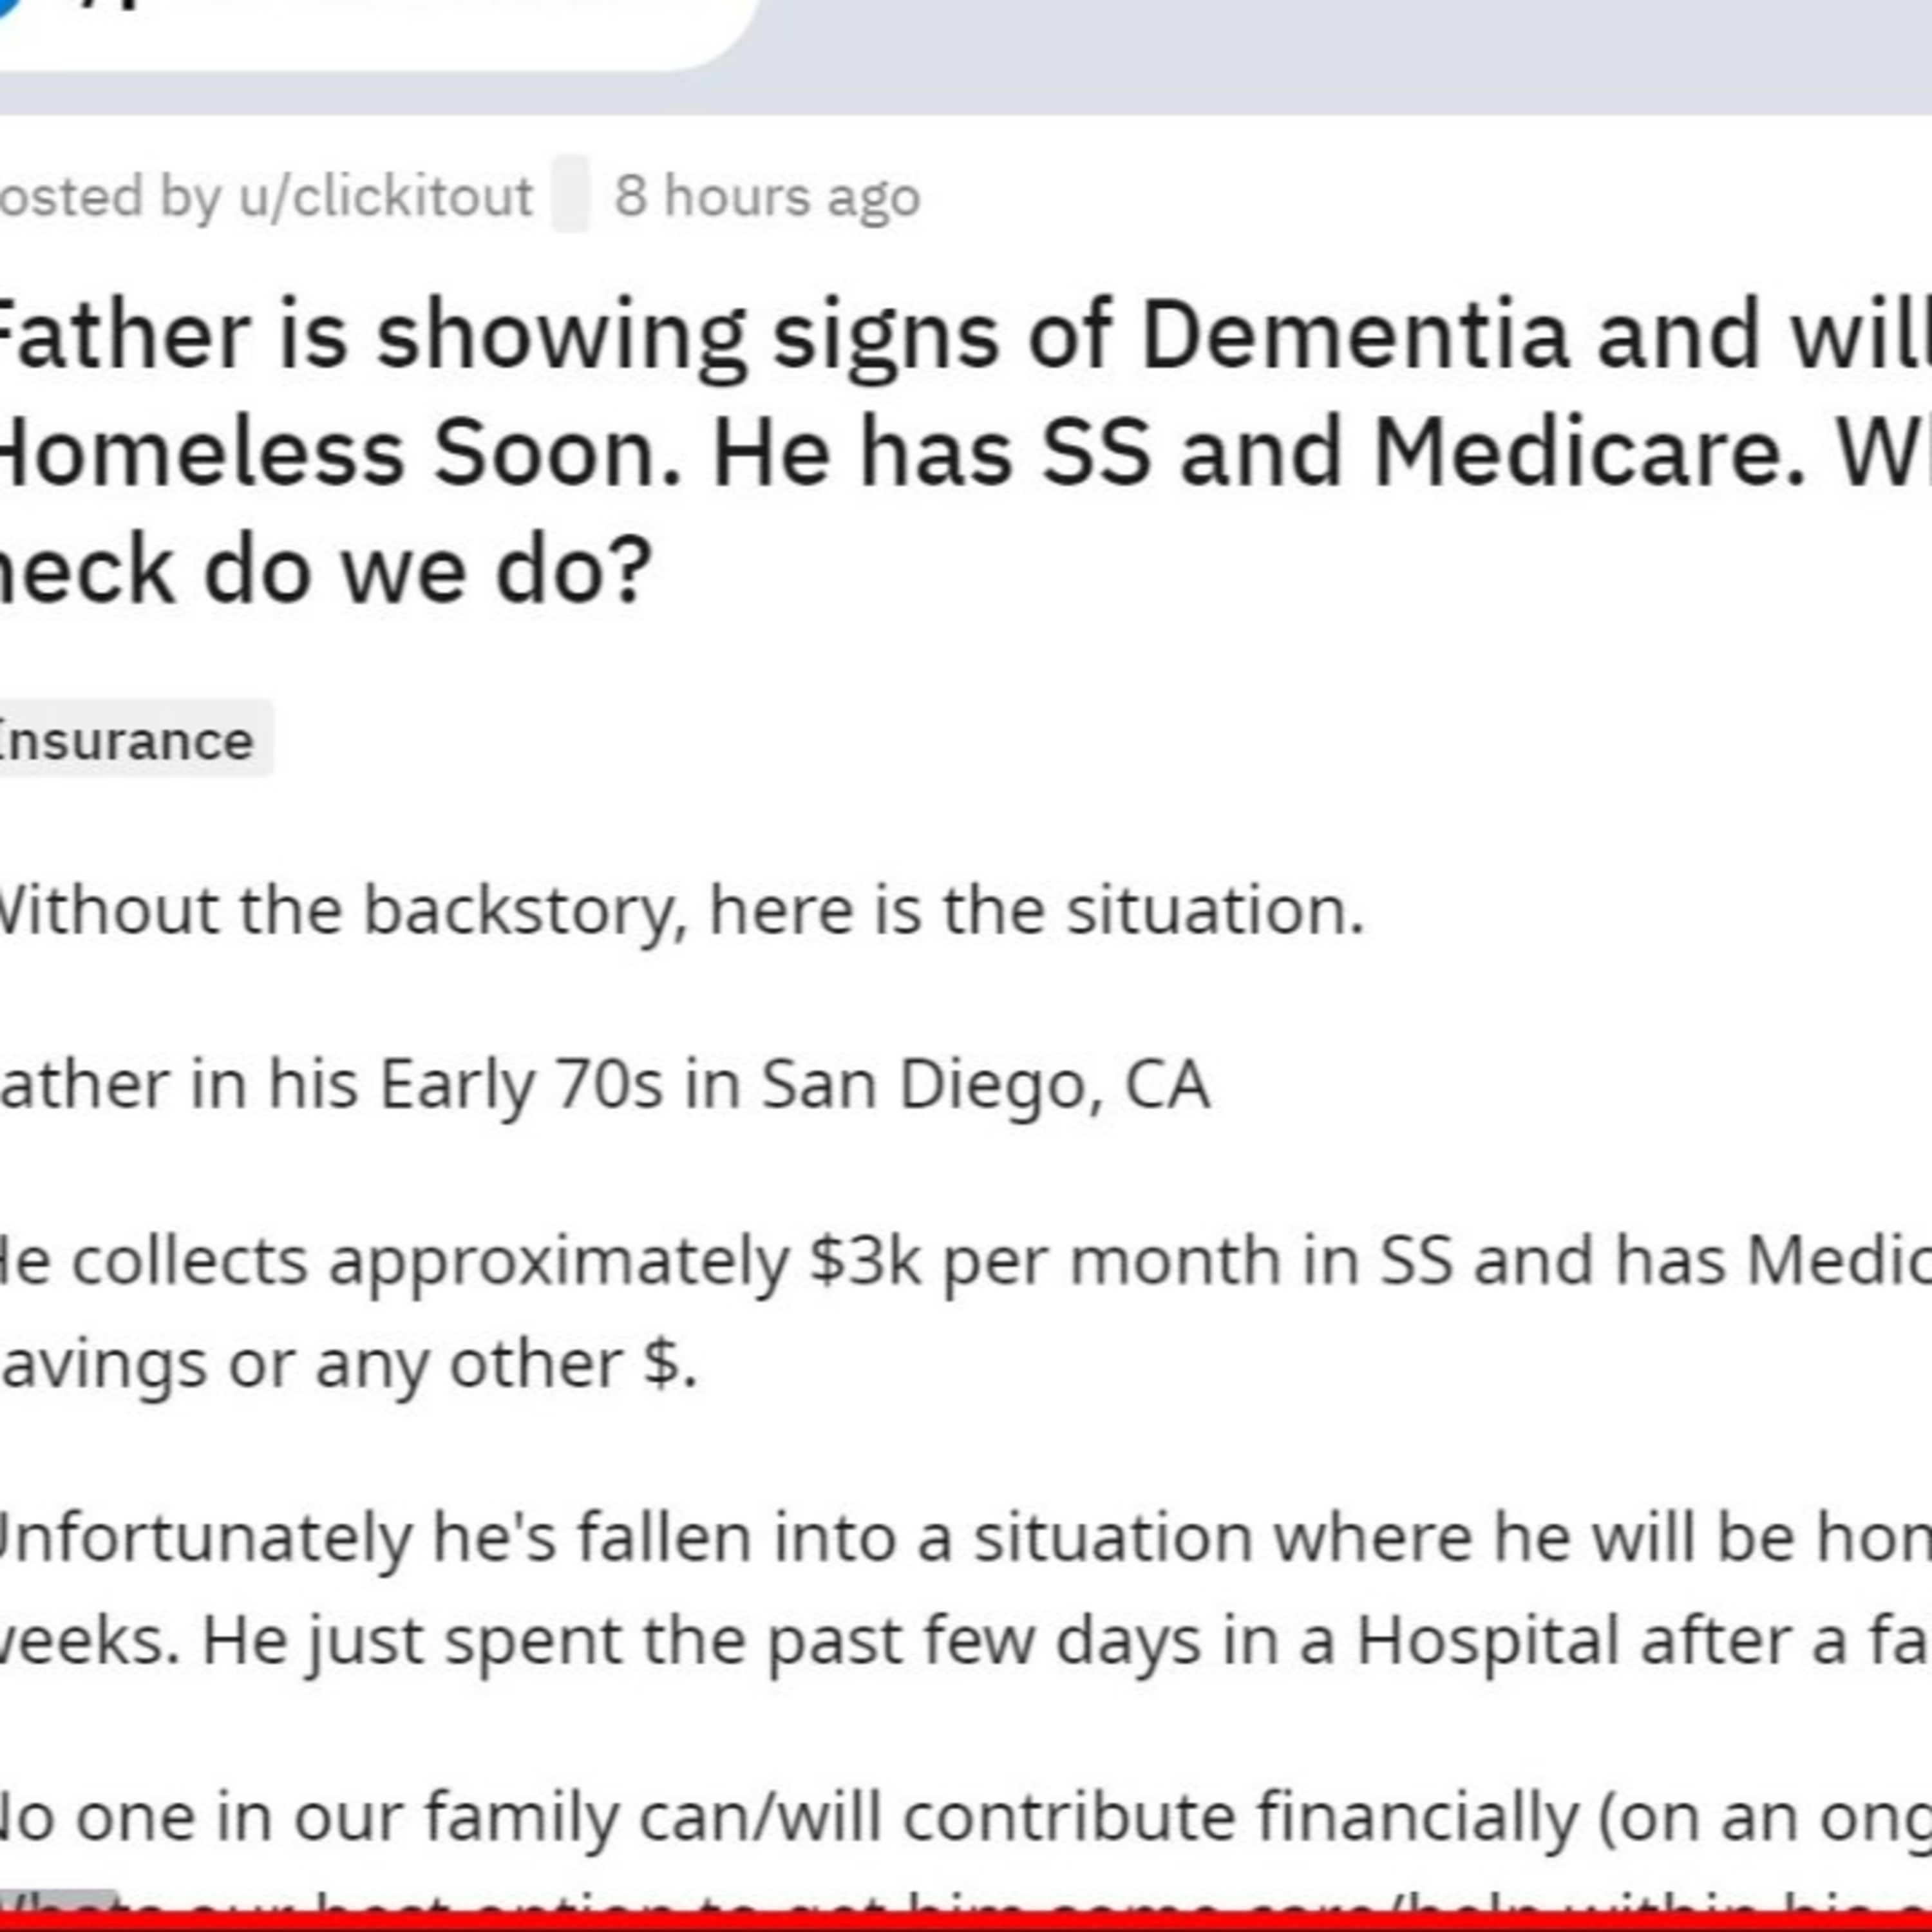Click the "savings or any other $." line

point(349,1365)
